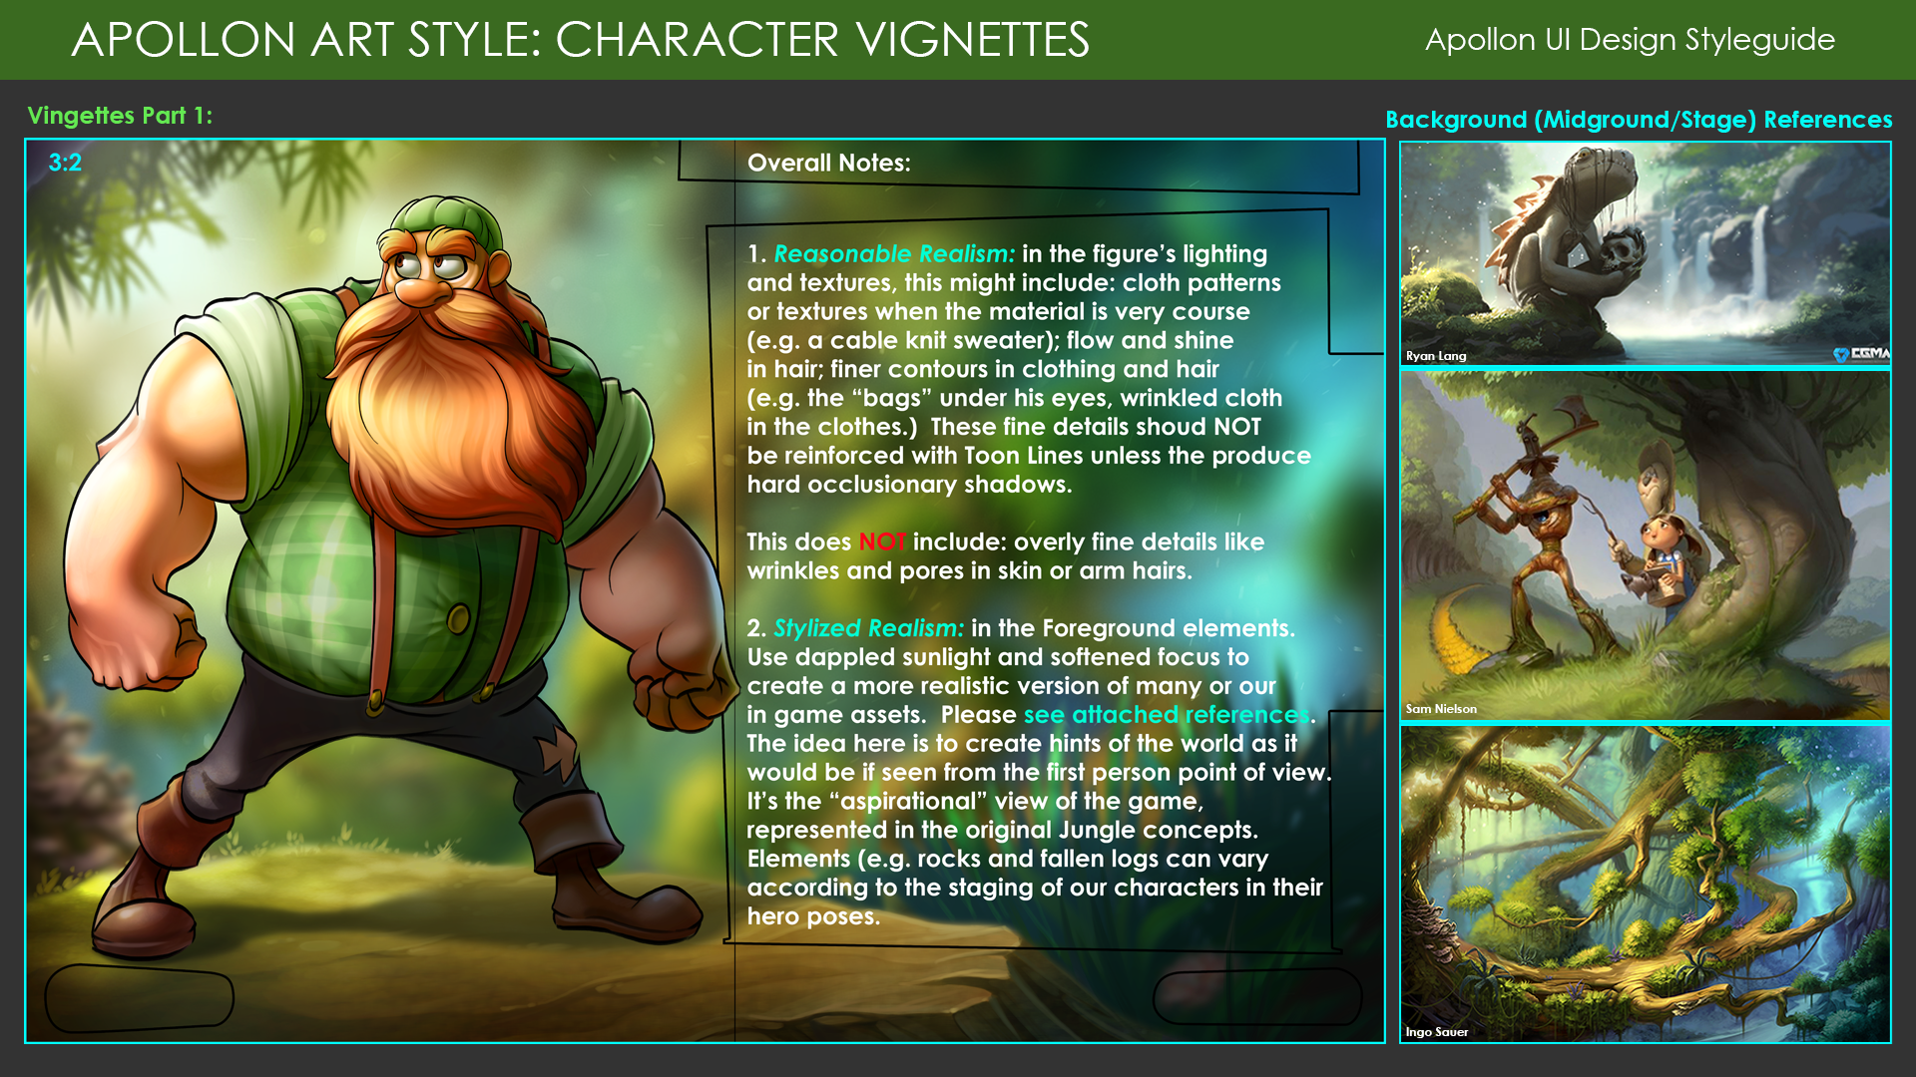The width and height of the screenshot is (1916, 1077).
Task: Click the 'Ryan Lang' artist credit
Action: (1436, 356)
